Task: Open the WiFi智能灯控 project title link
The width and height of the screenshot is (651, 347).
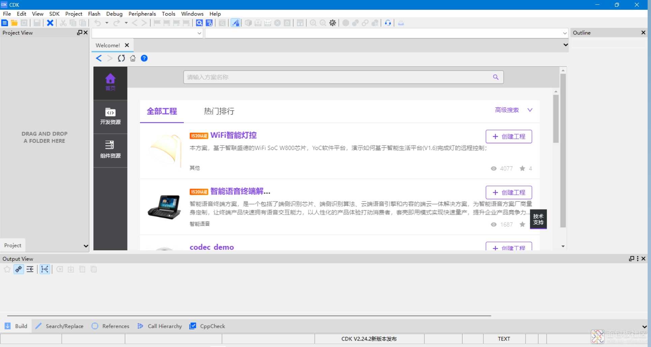Action: [x=233, y=135]
